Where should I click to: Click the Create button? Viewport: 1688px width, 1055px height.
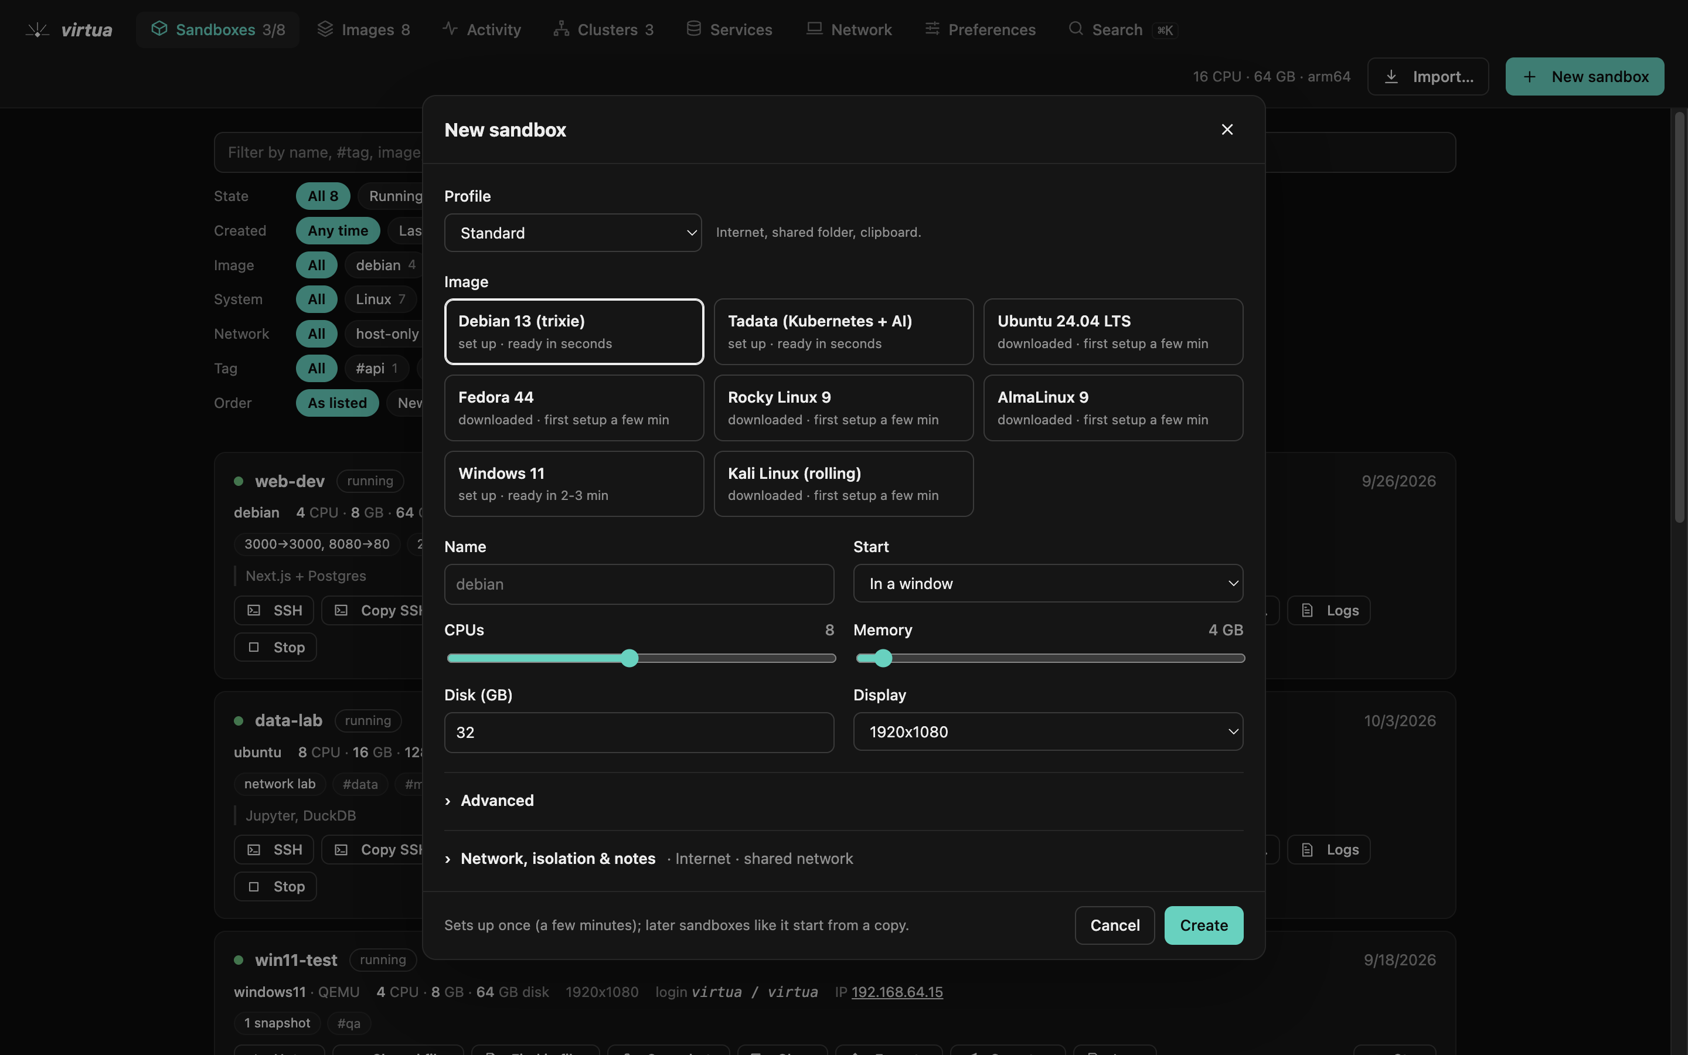point(1203,925)
